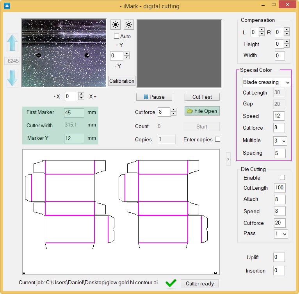
Task: Click the Marker Y input field
Action: (x=74, y=138)
